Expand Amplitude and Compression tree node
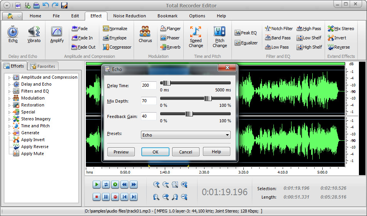 tap(9, 78)
